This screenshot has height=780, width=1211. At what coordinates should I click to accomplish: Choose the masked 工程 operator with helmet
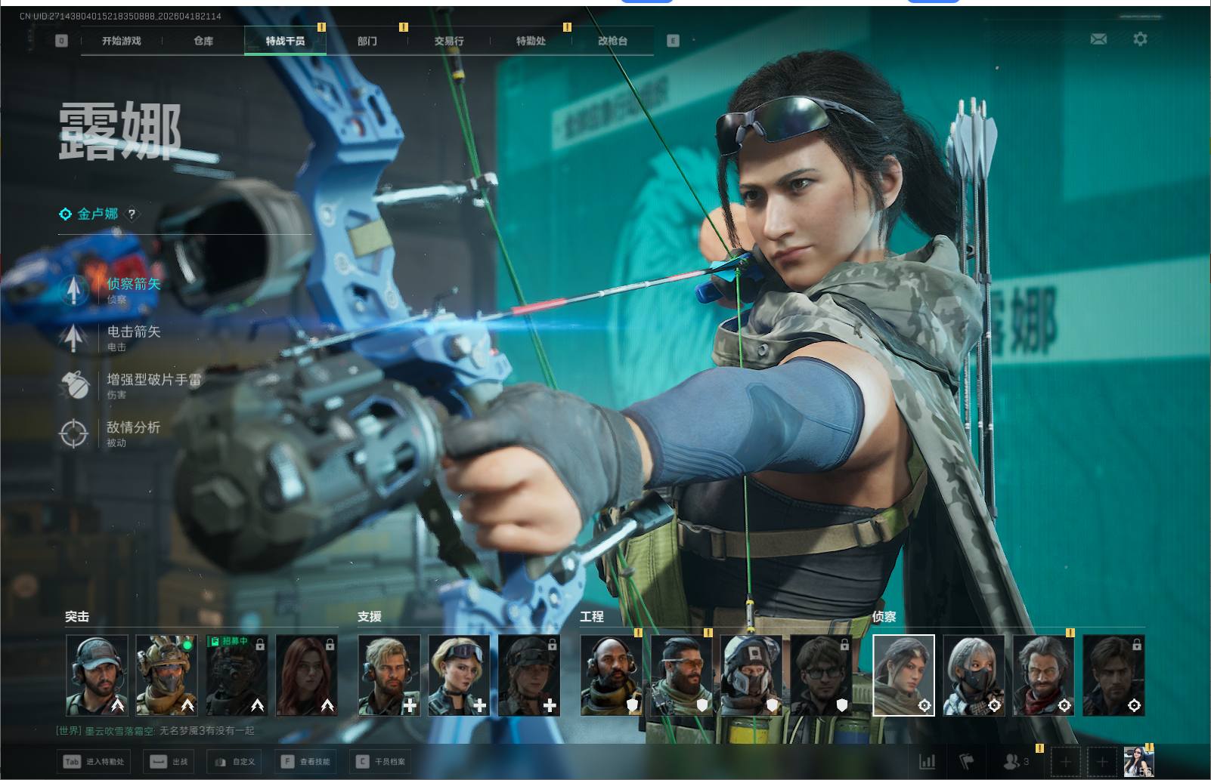pyautogui.click(x=751, y=675)
